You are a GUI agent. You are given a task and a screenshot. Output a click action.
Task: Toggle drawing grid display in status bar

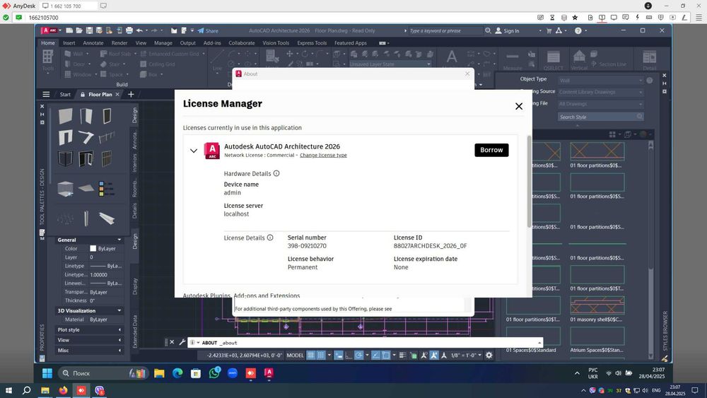click(310, 355)
